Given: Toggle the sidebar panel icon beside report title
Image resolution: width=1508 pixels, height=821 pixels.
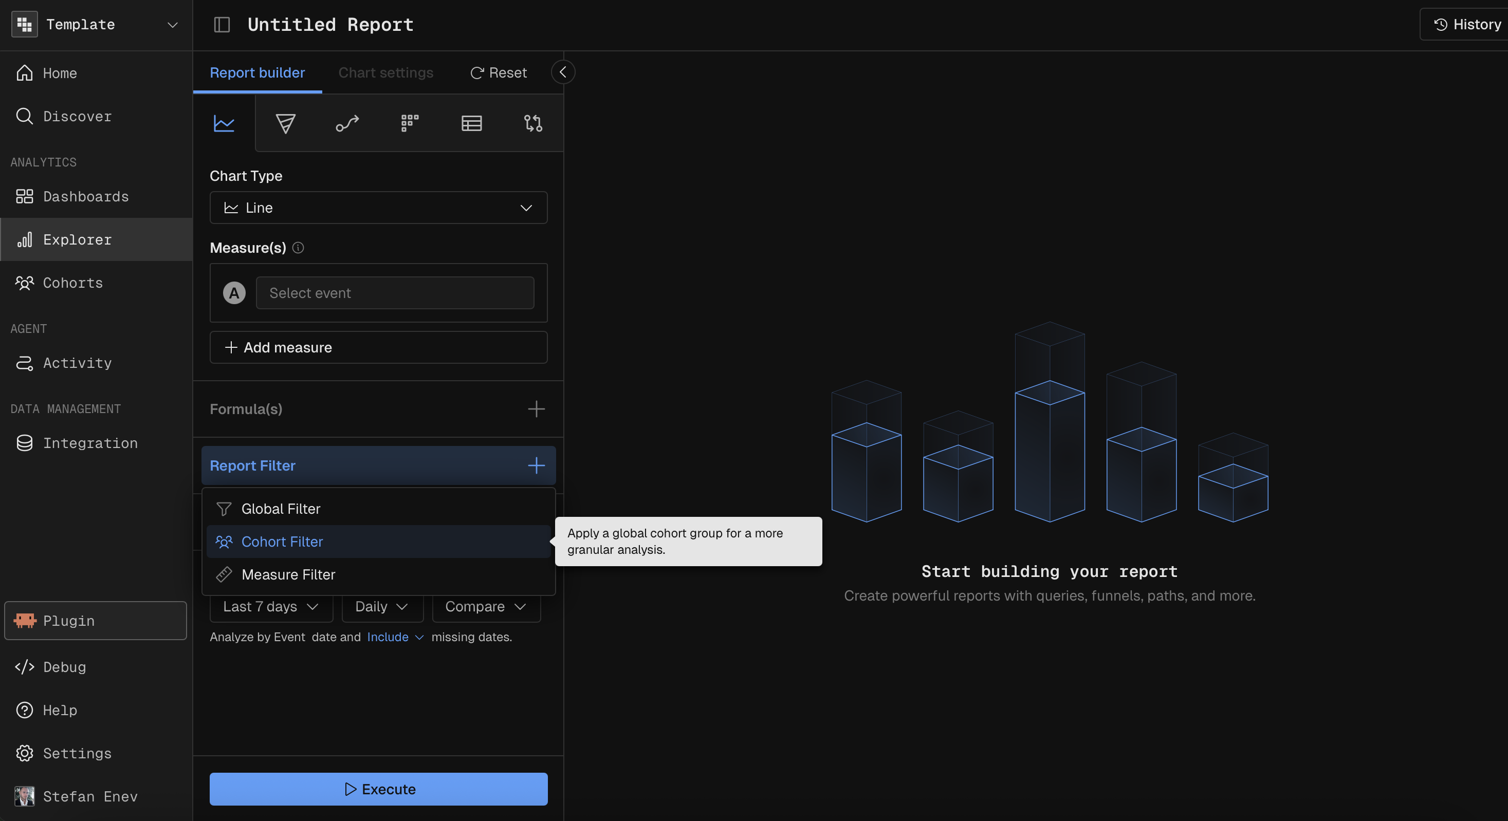Looking at the screenshot, I should pyautogui.click(x=222, y=25).
